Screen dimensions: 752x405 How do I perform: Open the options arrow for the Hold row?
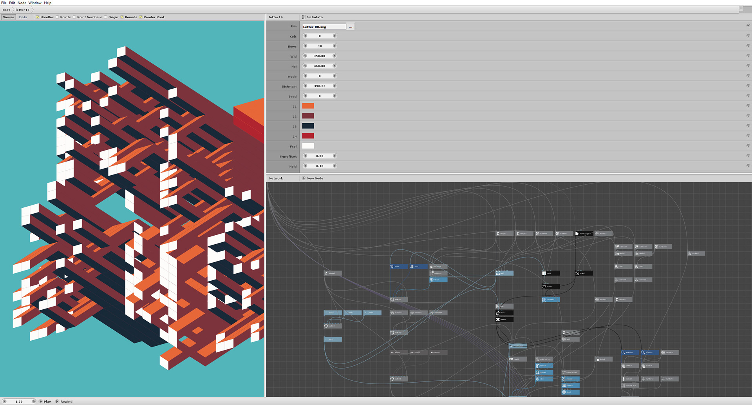coord(748,166)
